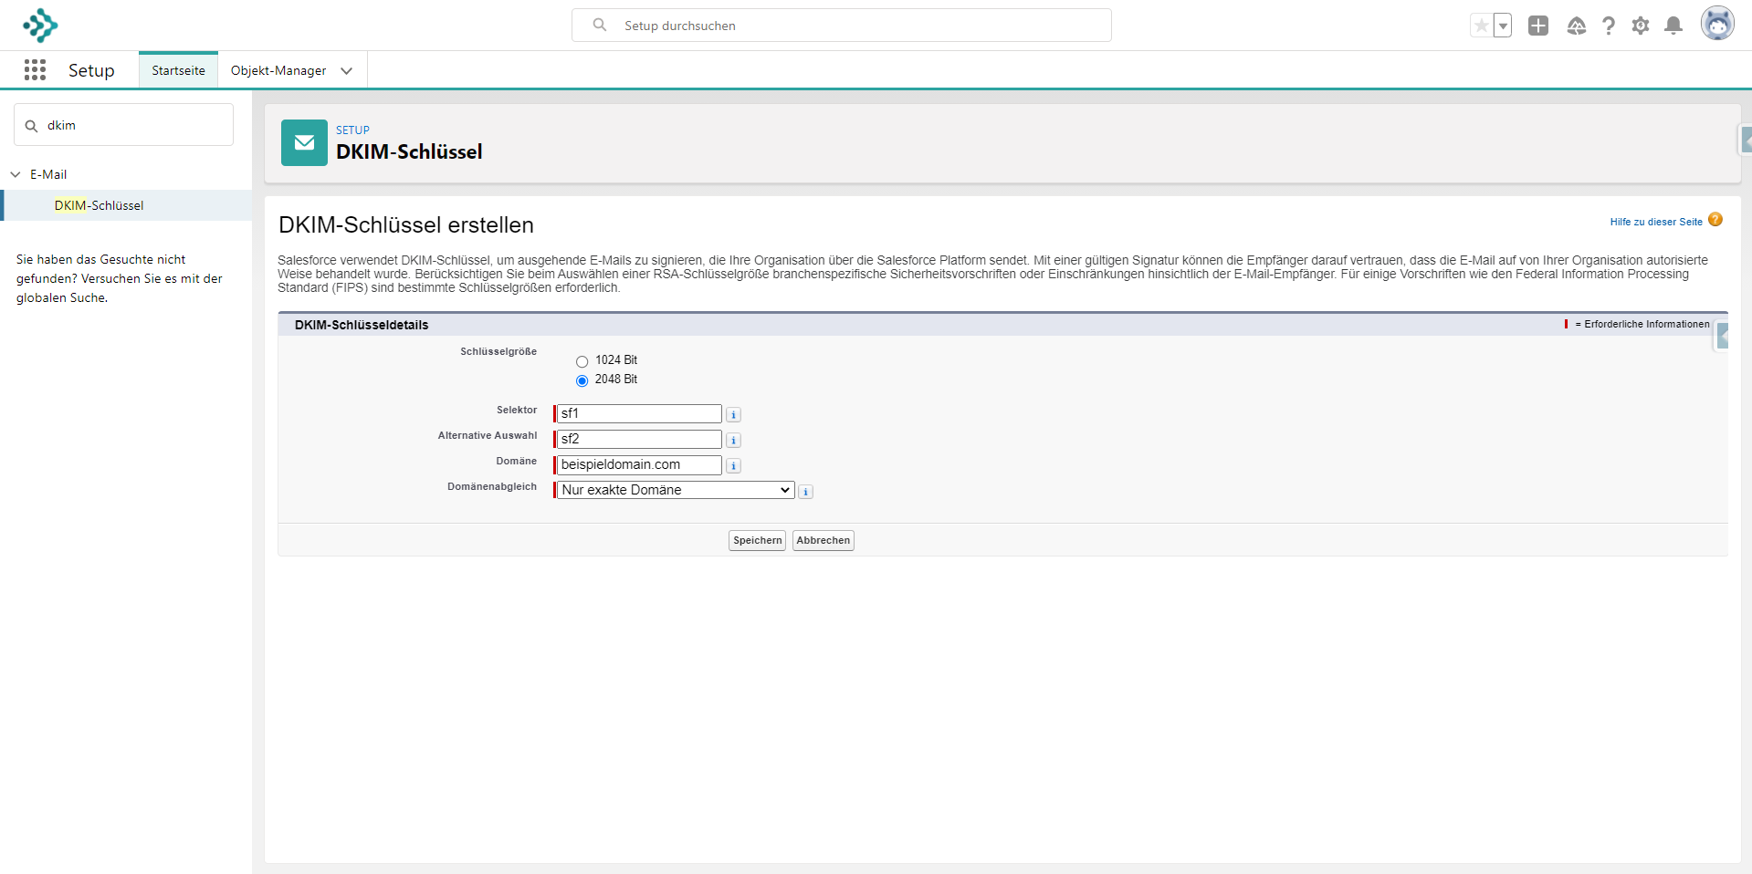Click the favorites star icon

[1481, 26]
